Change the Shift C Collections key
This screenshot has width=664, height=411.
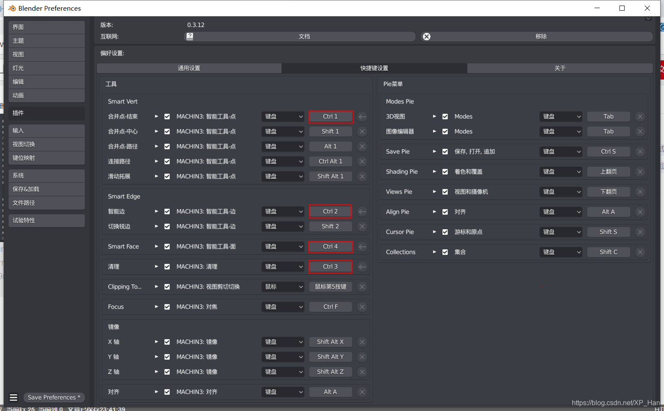[608, 252]
